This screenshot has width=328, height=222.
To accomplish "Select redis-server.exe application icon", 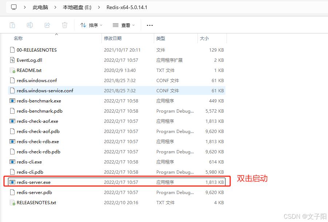I will (12, 182).
